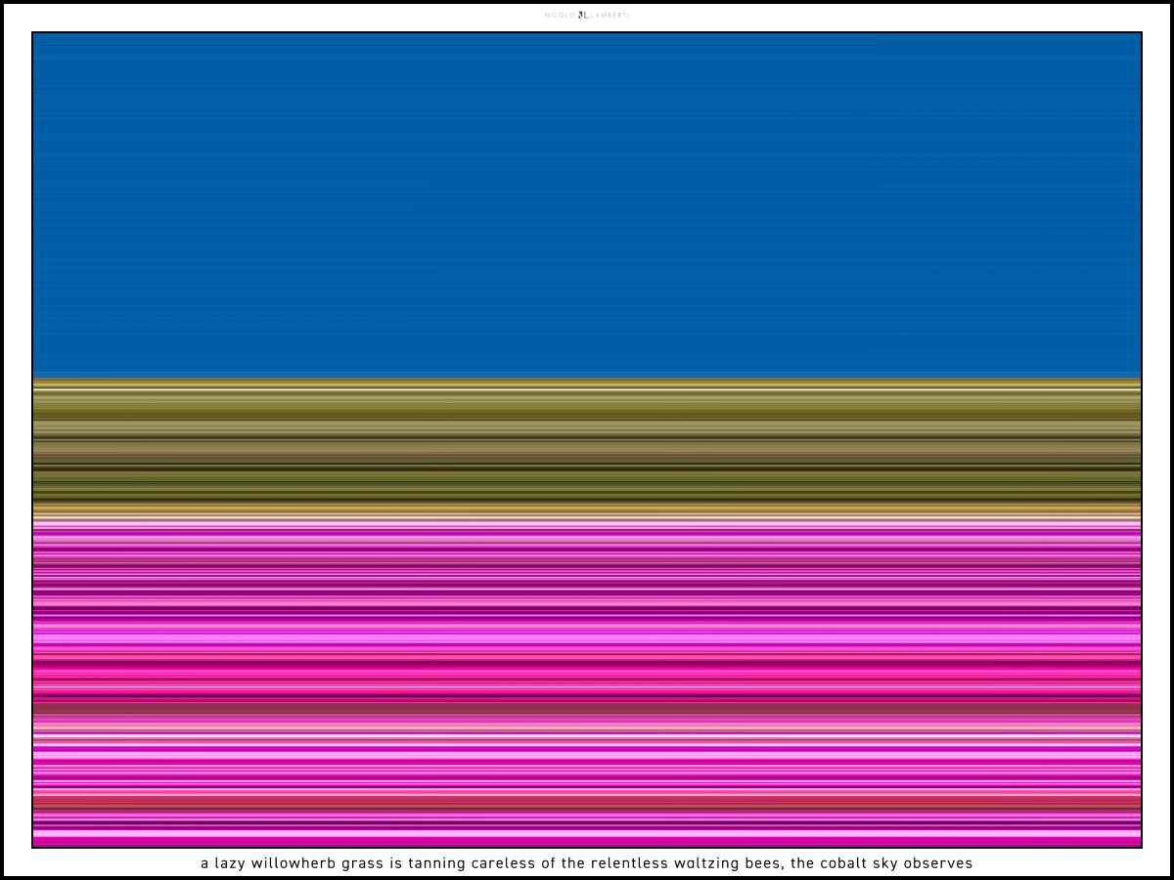Click the NICOLO' text left of logo
The height and width of the screenshot is (880, 1174).
point(560,16)
